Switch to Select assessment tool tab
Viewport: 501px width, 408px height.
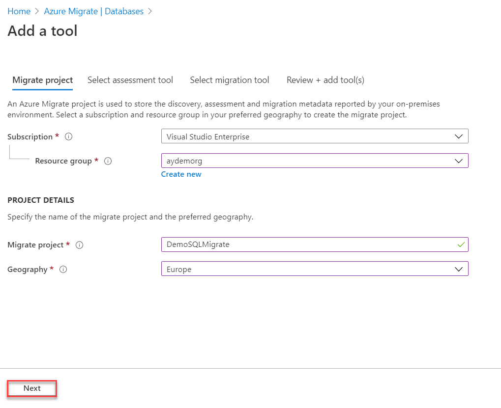130,80
